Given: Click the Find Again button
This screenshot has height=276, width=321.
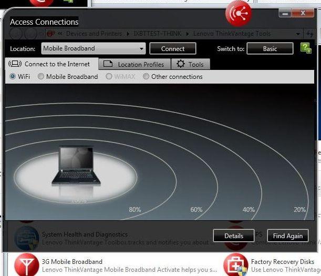Looking at the screenshot, I should pos(287,236).
